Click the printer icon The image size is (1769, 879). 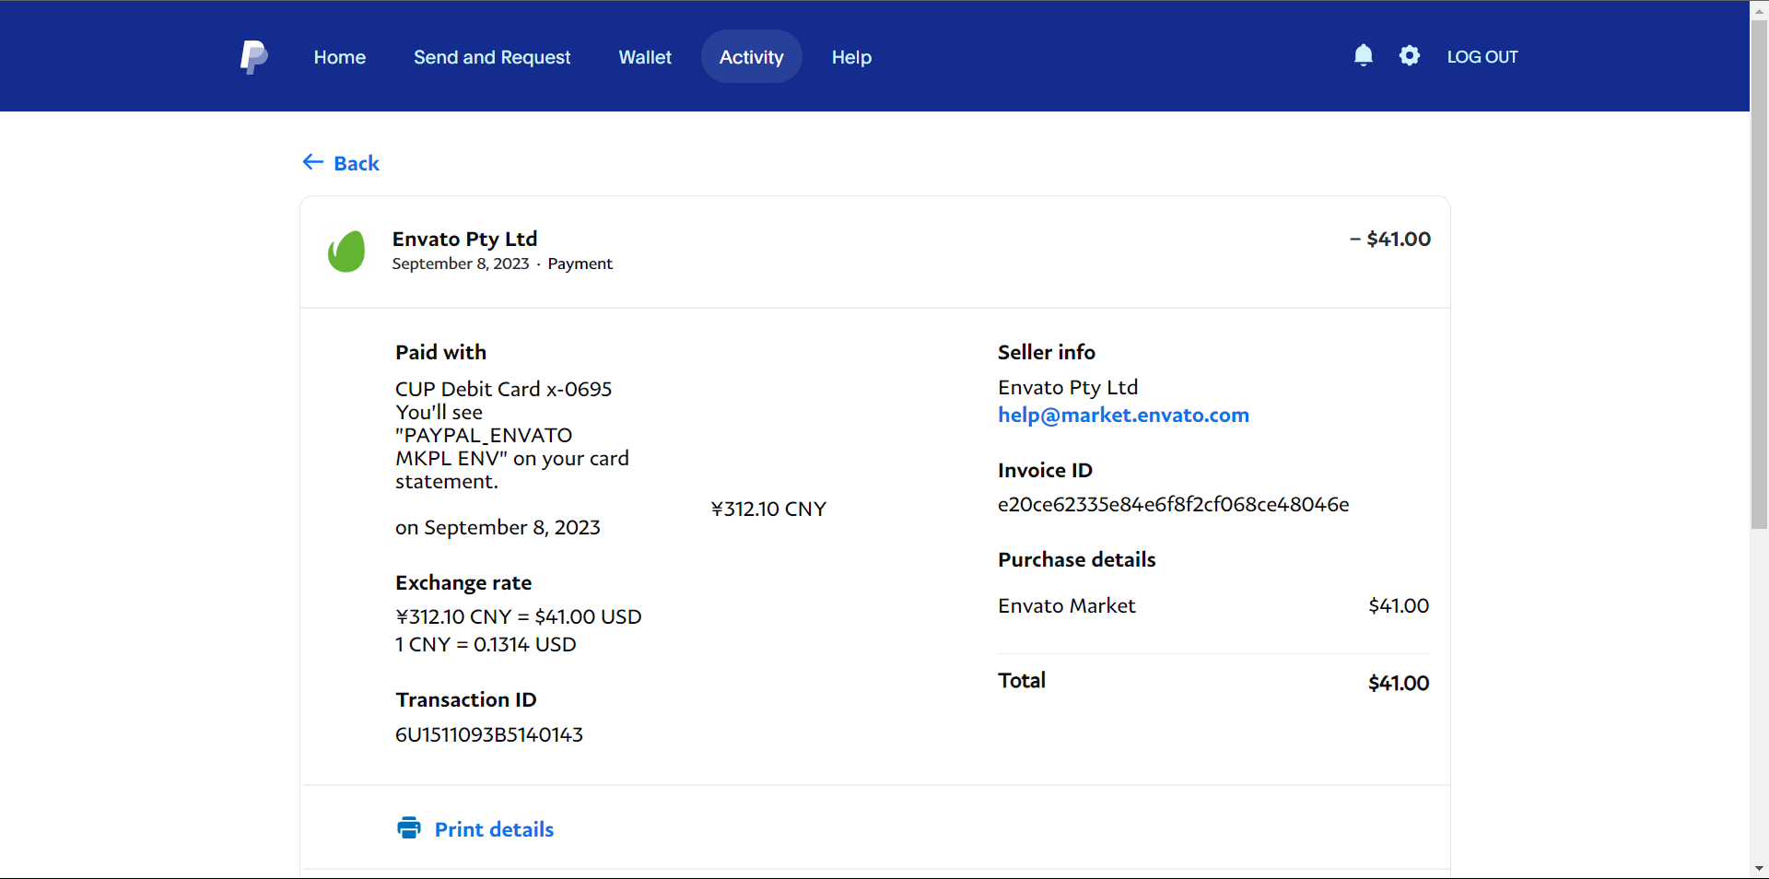(409, 828)
